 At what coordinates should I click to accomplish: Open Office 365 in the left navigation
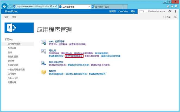pyautogui.click(x=13, y=78)
